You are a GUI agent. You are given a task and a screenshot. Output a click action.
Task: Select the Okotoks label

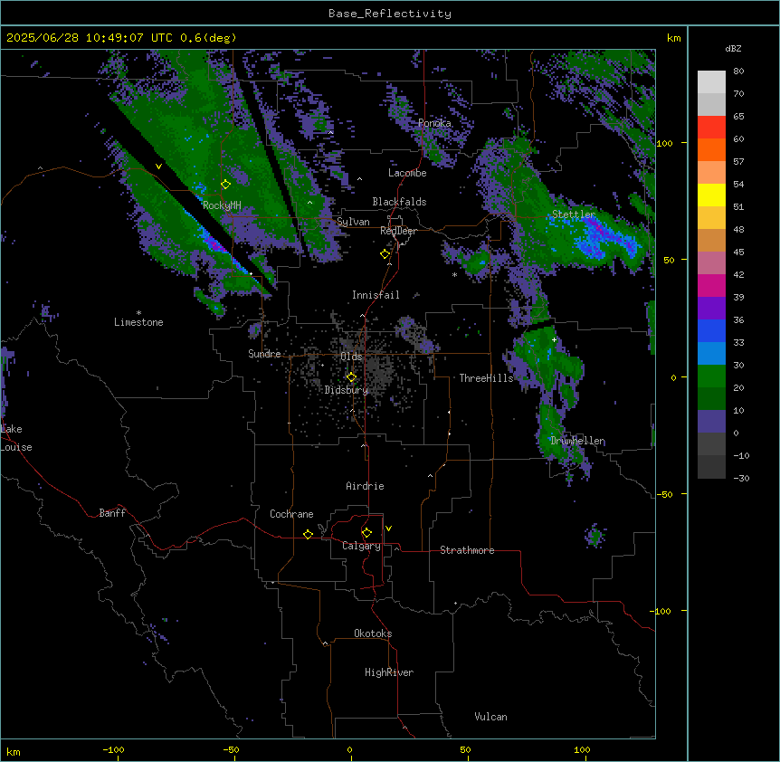[373, 633]
